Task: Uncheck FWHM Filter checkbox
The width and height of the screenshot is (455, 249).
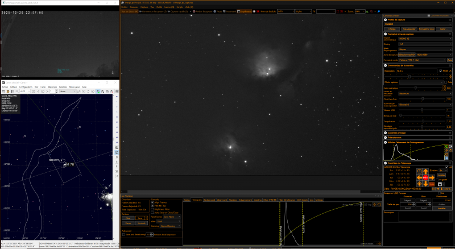Action: pyautogui.click(x=152, y=206)
